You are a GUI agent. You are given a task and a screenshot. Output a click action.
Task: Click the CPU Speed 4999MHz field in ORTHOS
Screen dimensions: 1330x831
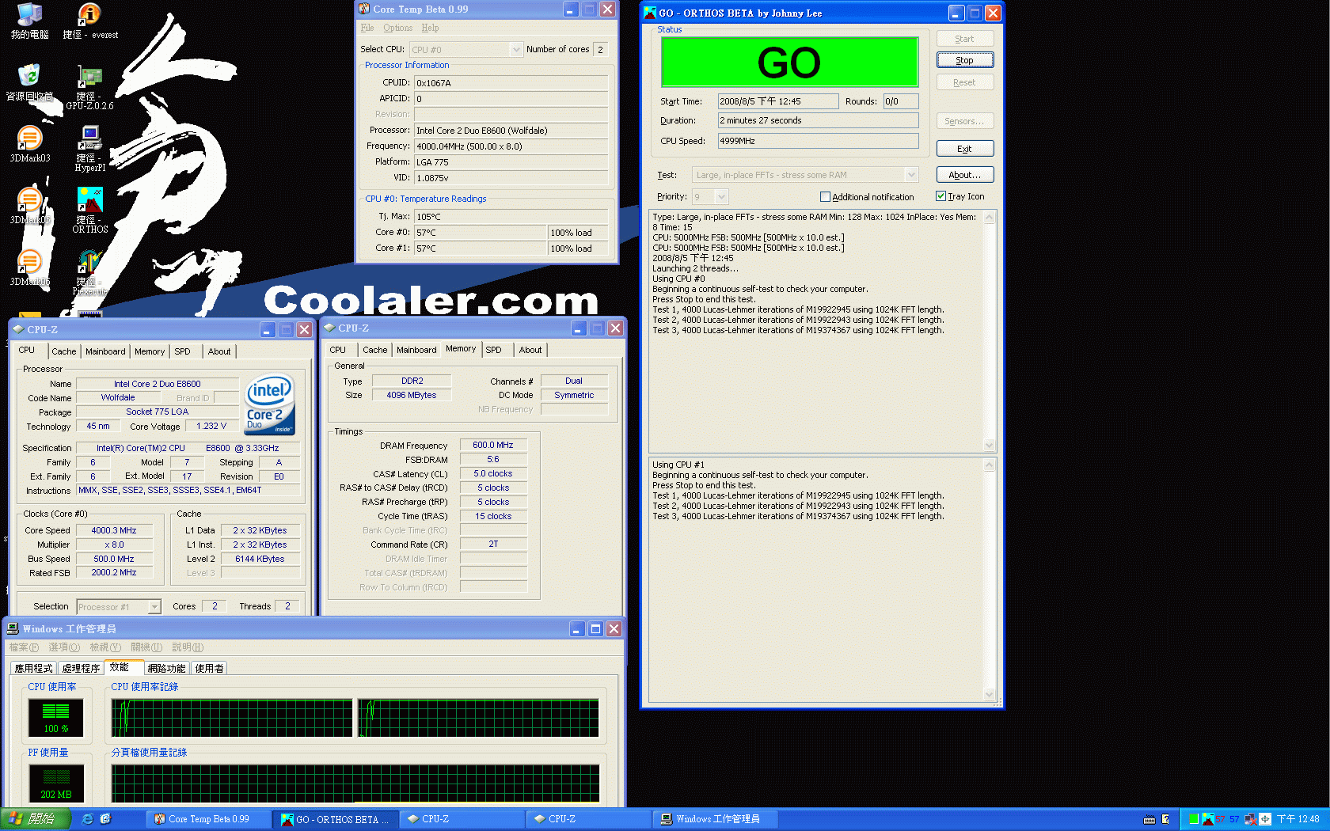pos(818,141)
